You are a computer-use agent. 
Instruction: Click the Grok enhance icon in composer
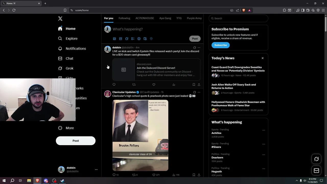pyautogui.click(x=127, y=39)
